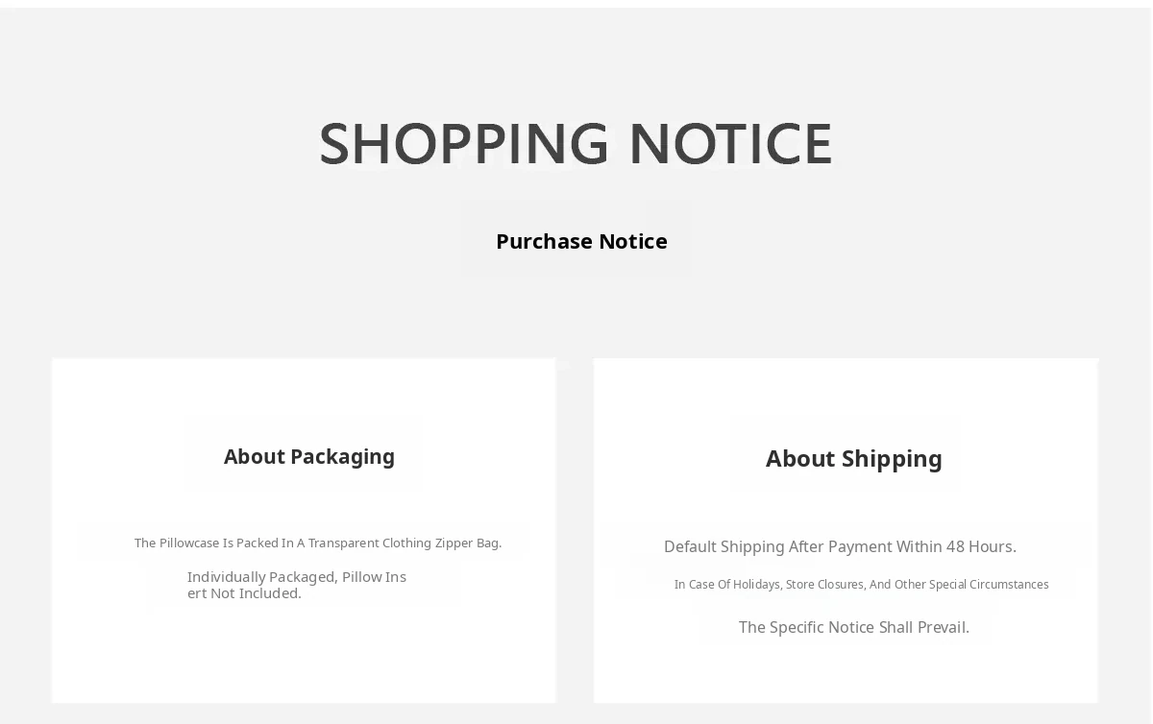Click the SHOPPING NOTICE main heading
The width and height of the screenshot is (1153, 724).
tap(576, 144)
